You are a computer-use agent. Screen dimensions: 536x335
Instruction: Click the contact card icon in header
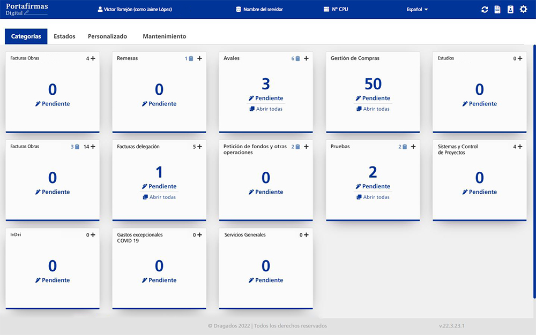(510, 10)
